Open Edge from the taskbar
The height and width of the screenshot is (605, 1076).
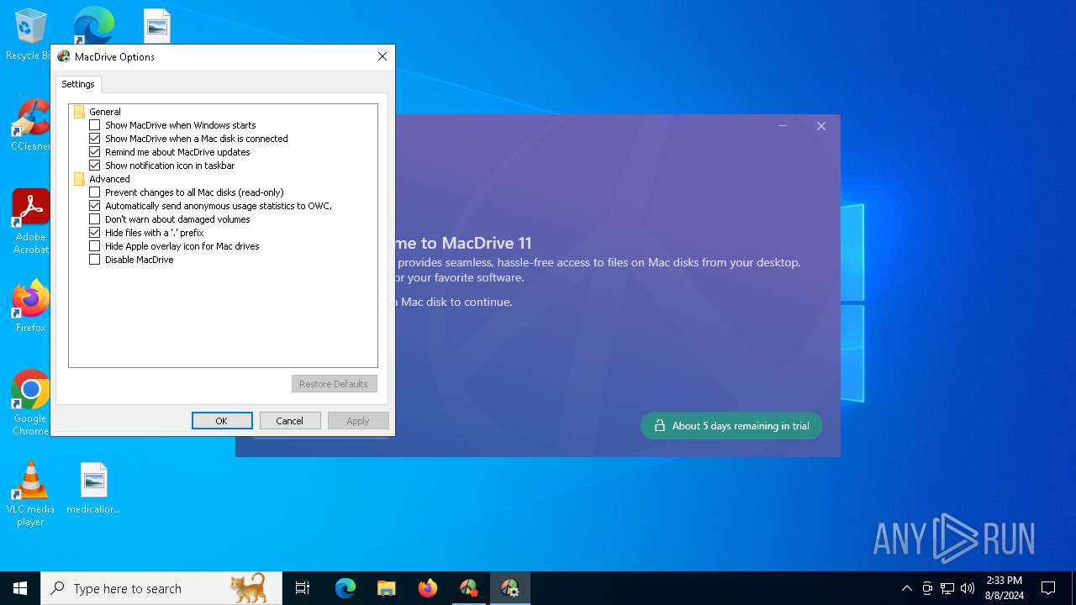point(345,588)
